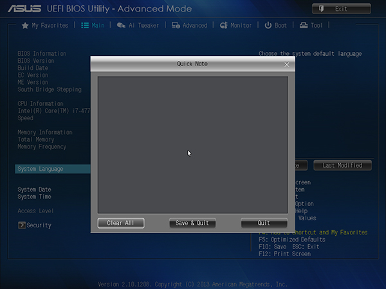This screenshot has height=289, width=386.
Task: Click the BIOS Information heading
Action: click(42, 53)
